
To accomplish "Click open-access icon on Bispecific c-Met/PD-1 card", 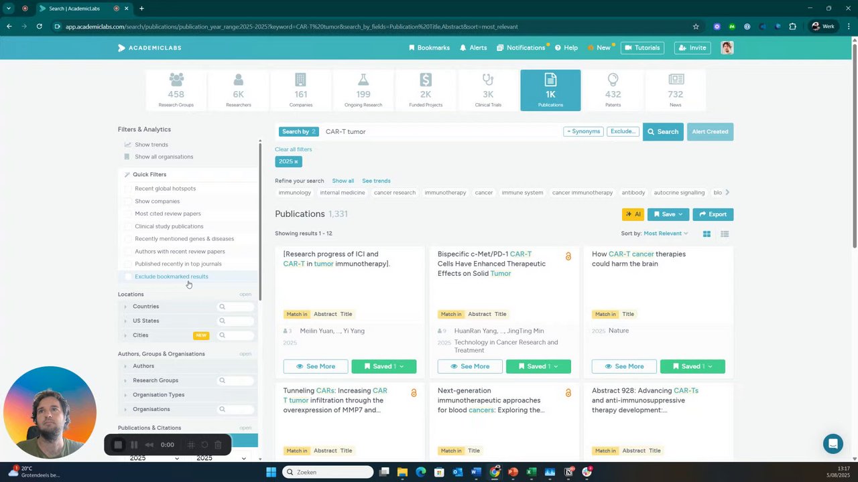I will pyautogui.click(x=568, y=256).
